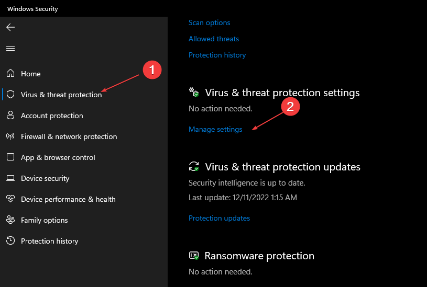This screenshot has height=287, width=427.
Task: Open Manage settings link
Action: pos(215,129)
